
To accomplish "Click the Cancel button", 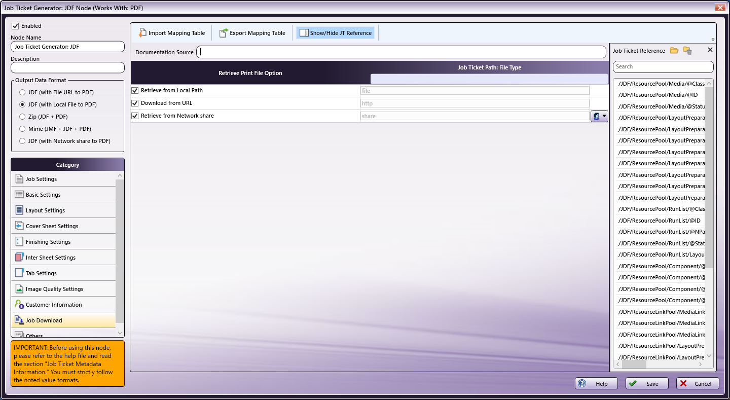I will tap(698, 384).
